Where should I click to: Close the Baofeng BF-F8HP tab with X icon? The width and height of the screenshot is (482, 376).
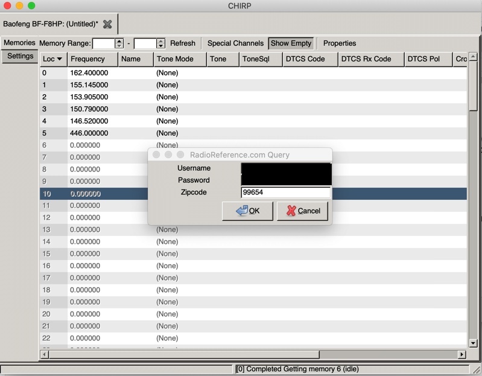pyautogui.click(x=107, y=24)
